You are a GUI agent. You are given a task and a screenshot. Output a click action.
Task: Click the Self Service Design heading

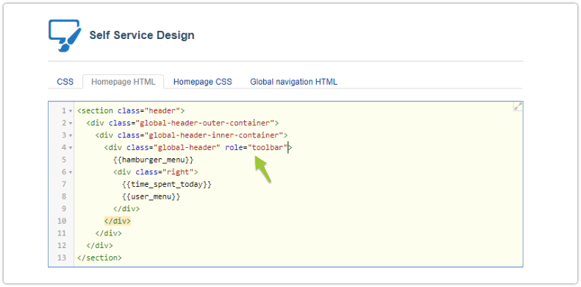(x=142, y=35)
